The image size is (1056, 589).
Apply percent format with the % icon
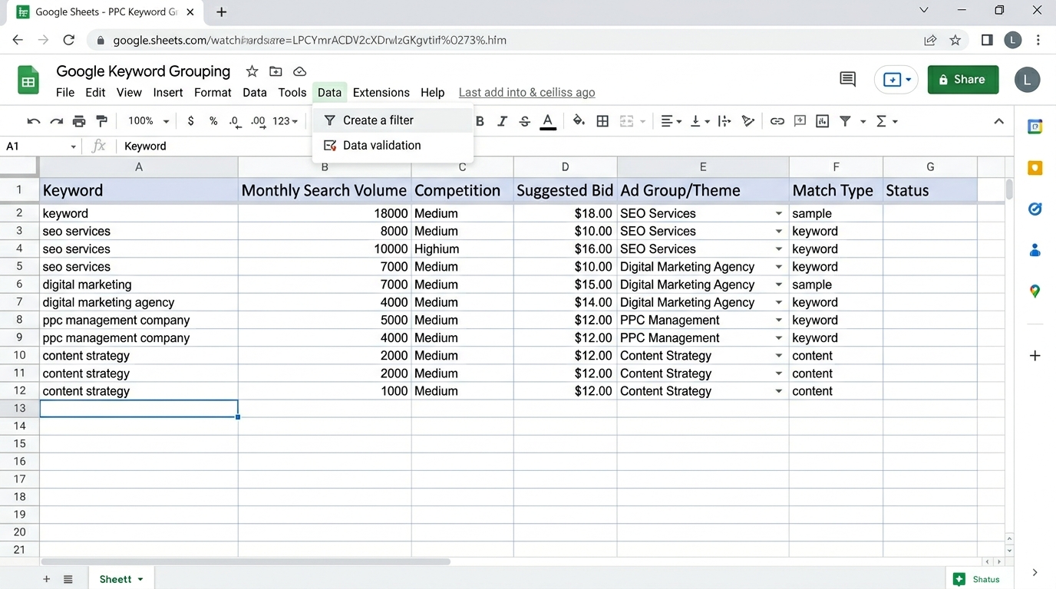click(x=213, y=121)
